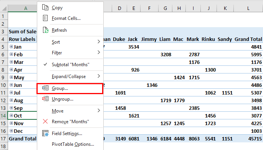Open the Sort submenu
Image resolution: width=263 pixels, height=150 pixels.
[x=70, y=42]
